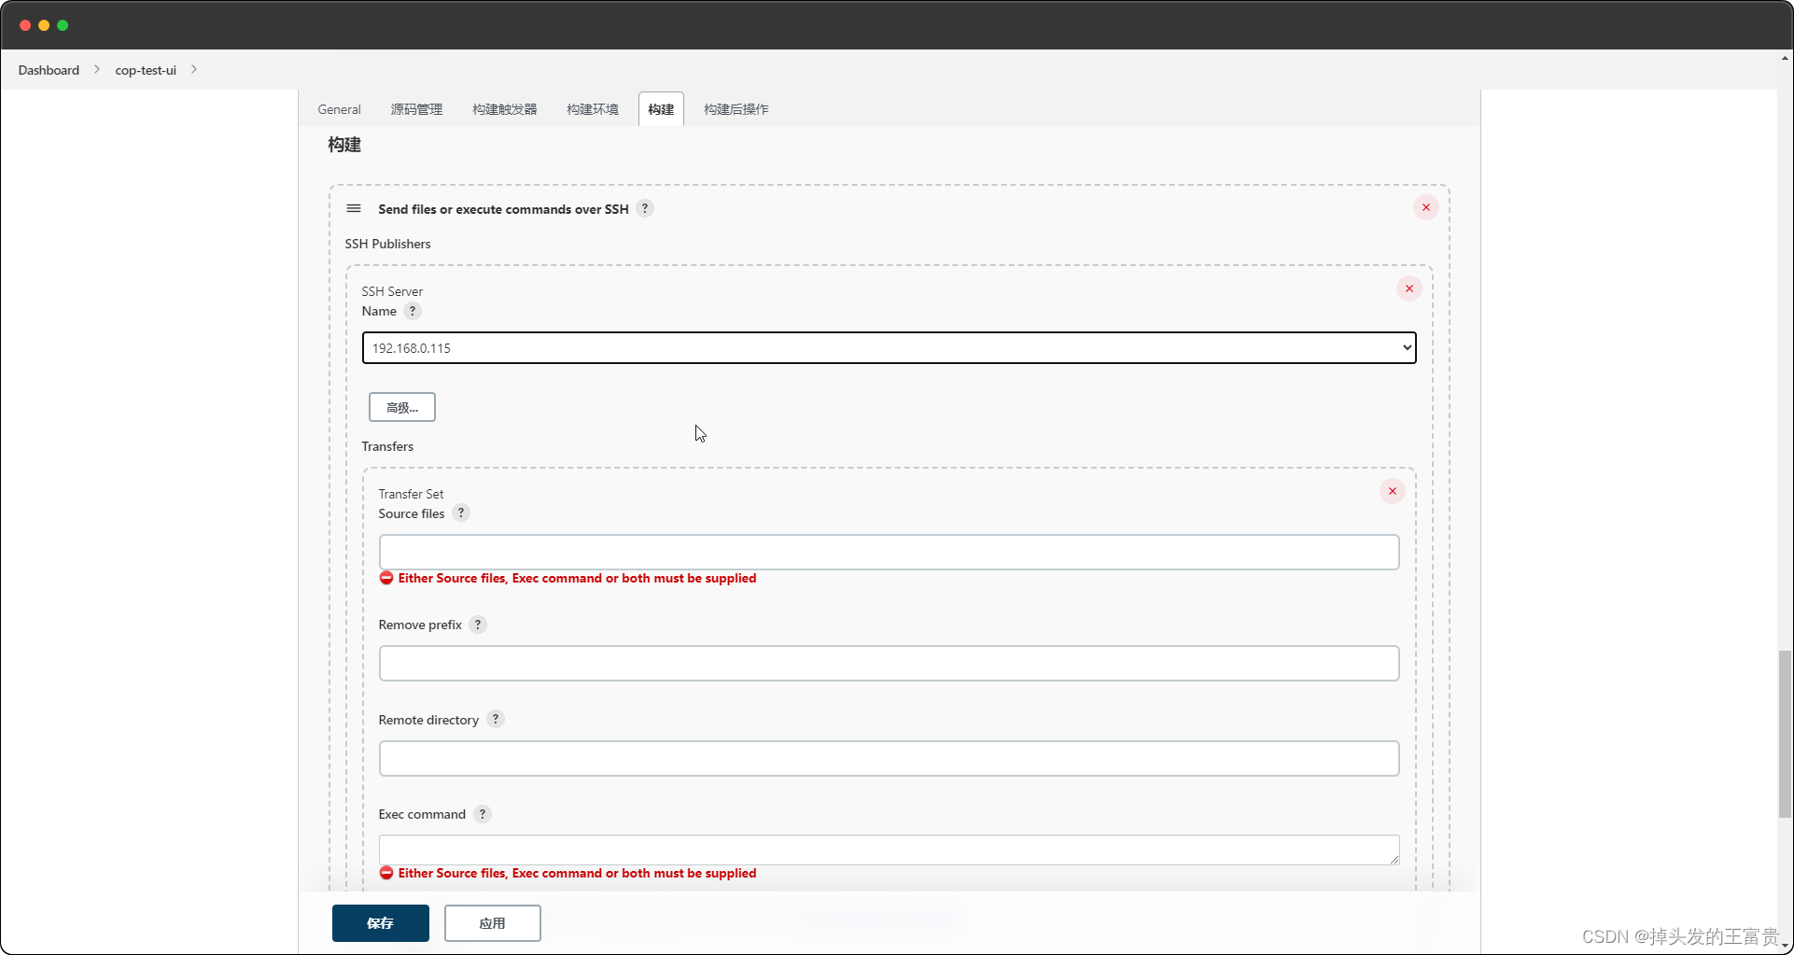Switch to the 构建后操作 tab
This screenshot has height=955, width=1794.
point(735,109)
